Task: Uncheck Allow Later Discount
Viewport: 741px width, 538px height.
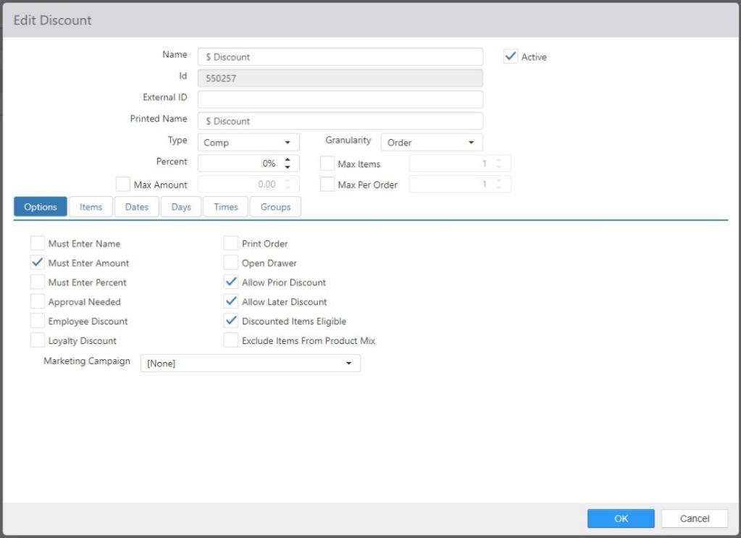Action: tap(230, 301)
